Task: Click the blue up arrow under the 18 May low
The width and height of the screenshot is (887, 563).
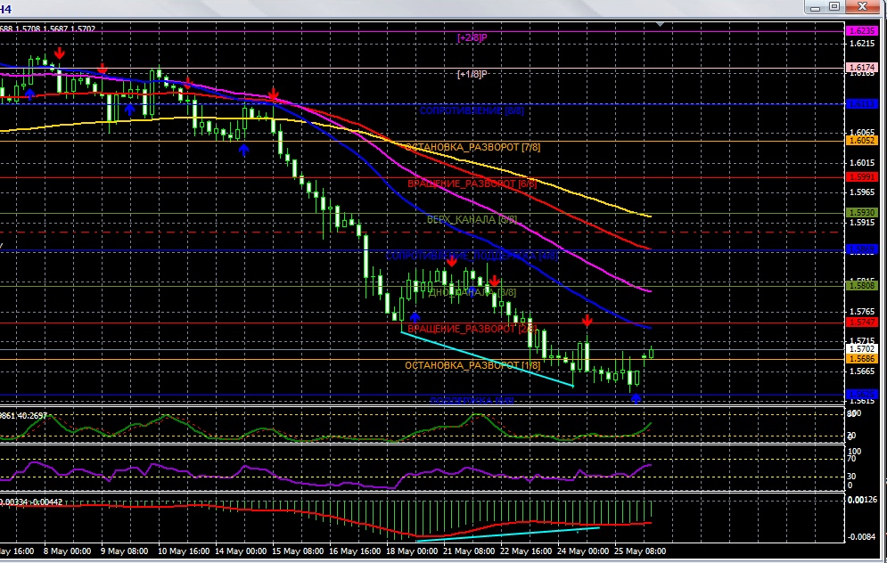Action: (x=415, y=315)
